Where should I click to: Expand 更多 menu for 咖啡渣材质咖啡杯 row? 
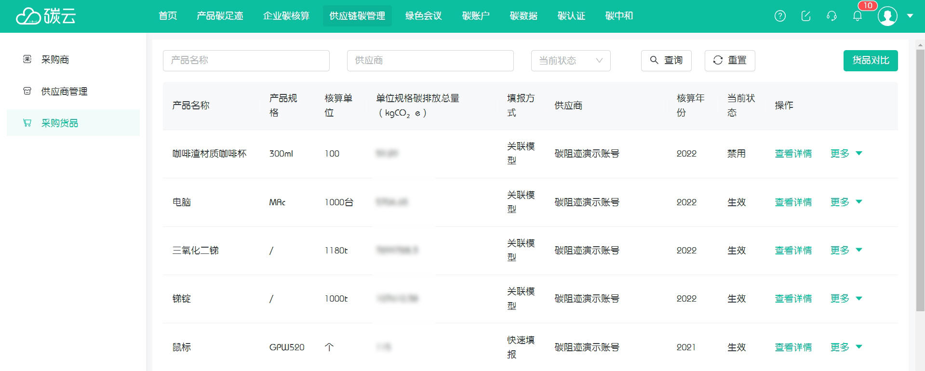[846, 154]
